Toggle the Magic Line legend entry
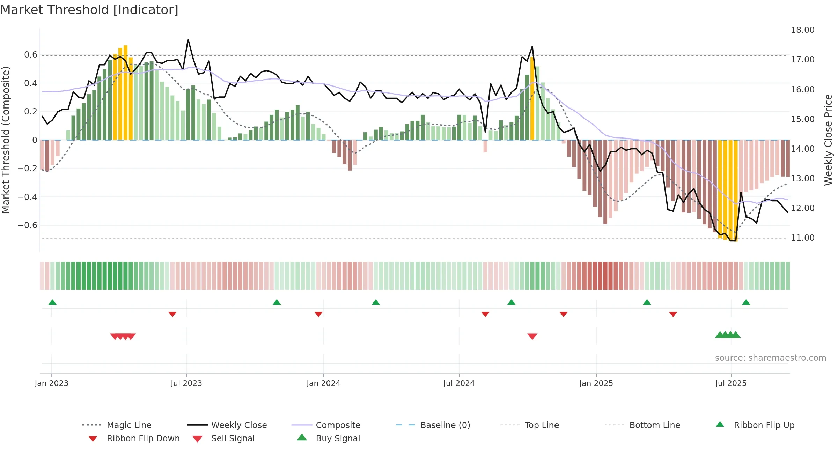This screenshot has width=838, height=471. [117, 425]
